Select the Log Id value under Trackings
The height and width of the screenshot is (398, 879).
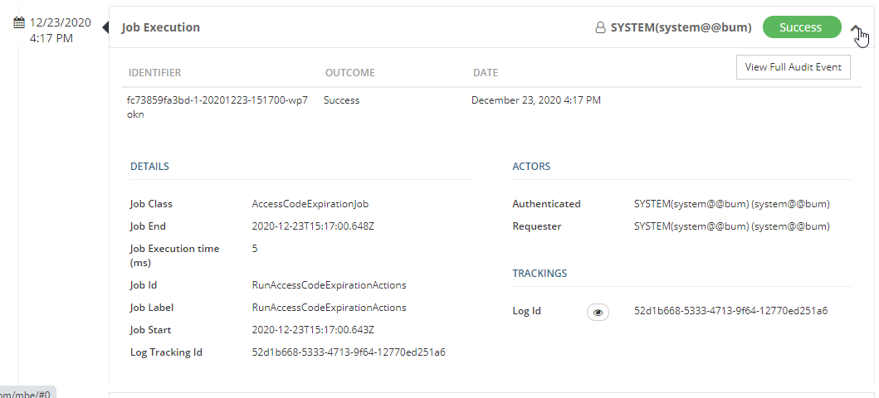coord(730,311)
